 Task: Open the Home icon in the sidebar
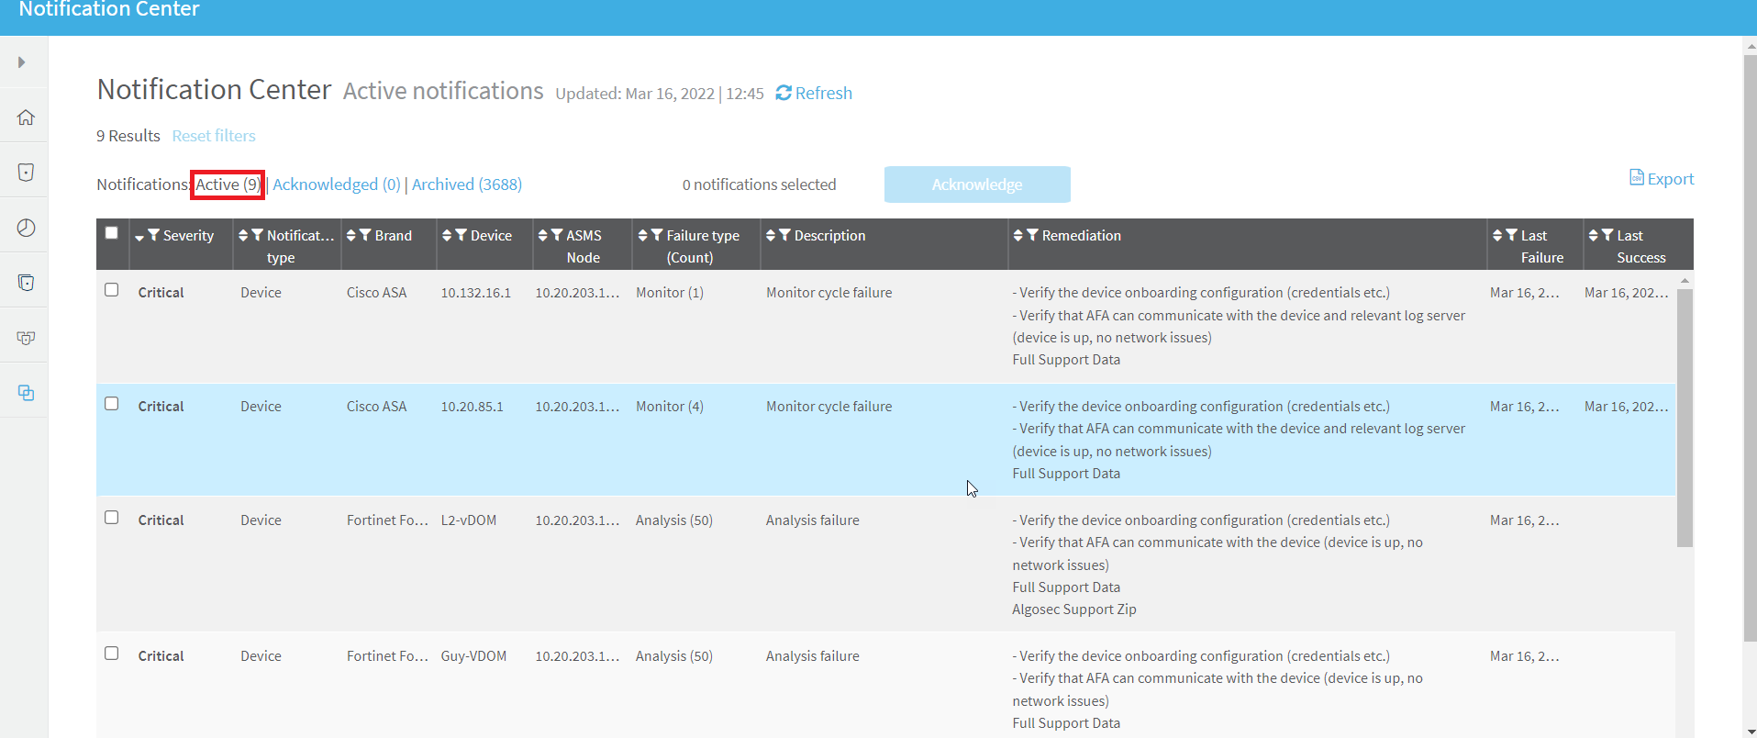26,117
